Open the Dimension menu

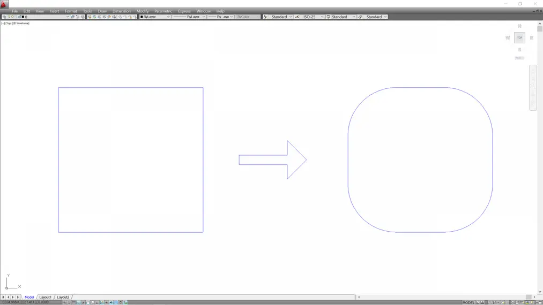pyautogui.click(x=122, y=11)
